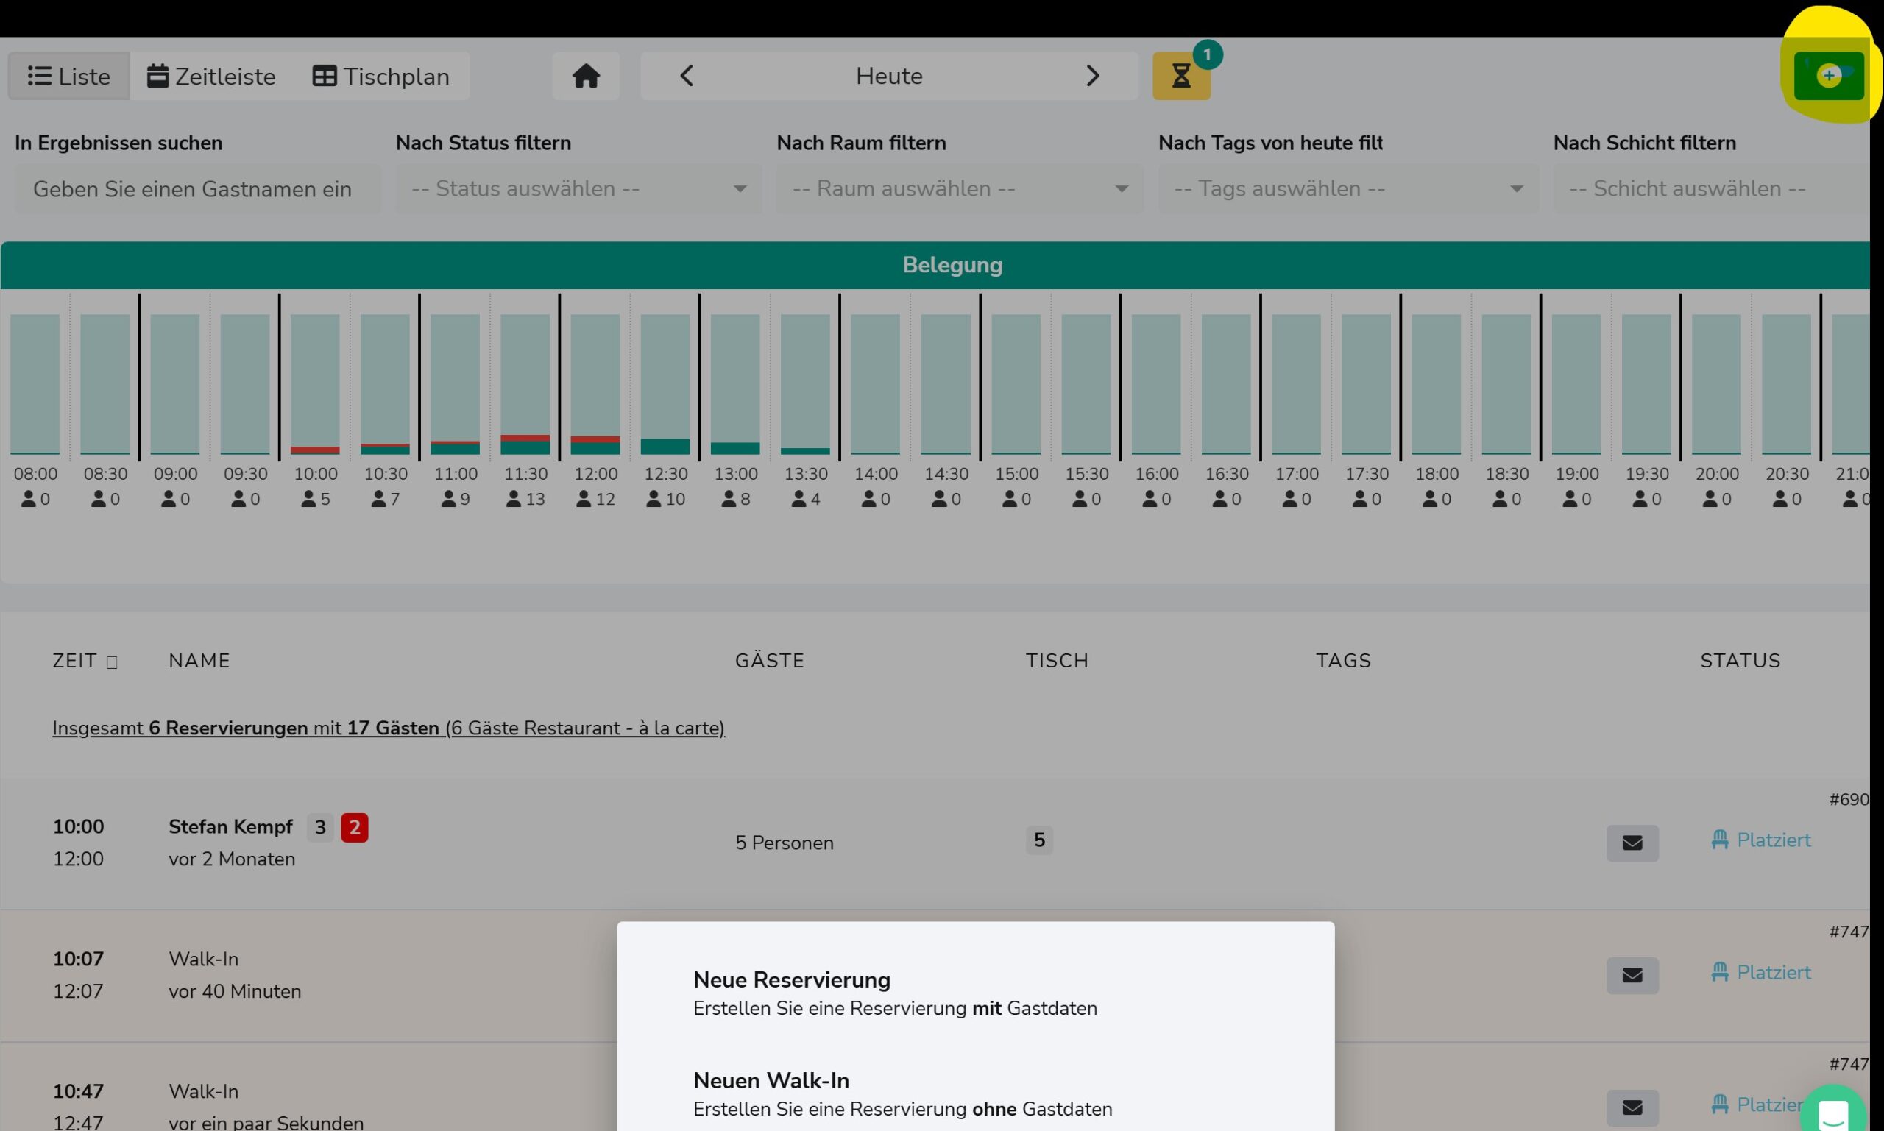Open the Status auswählen dropdown
This screenshot has width=1884, height=1131.
tap(578, 188)
